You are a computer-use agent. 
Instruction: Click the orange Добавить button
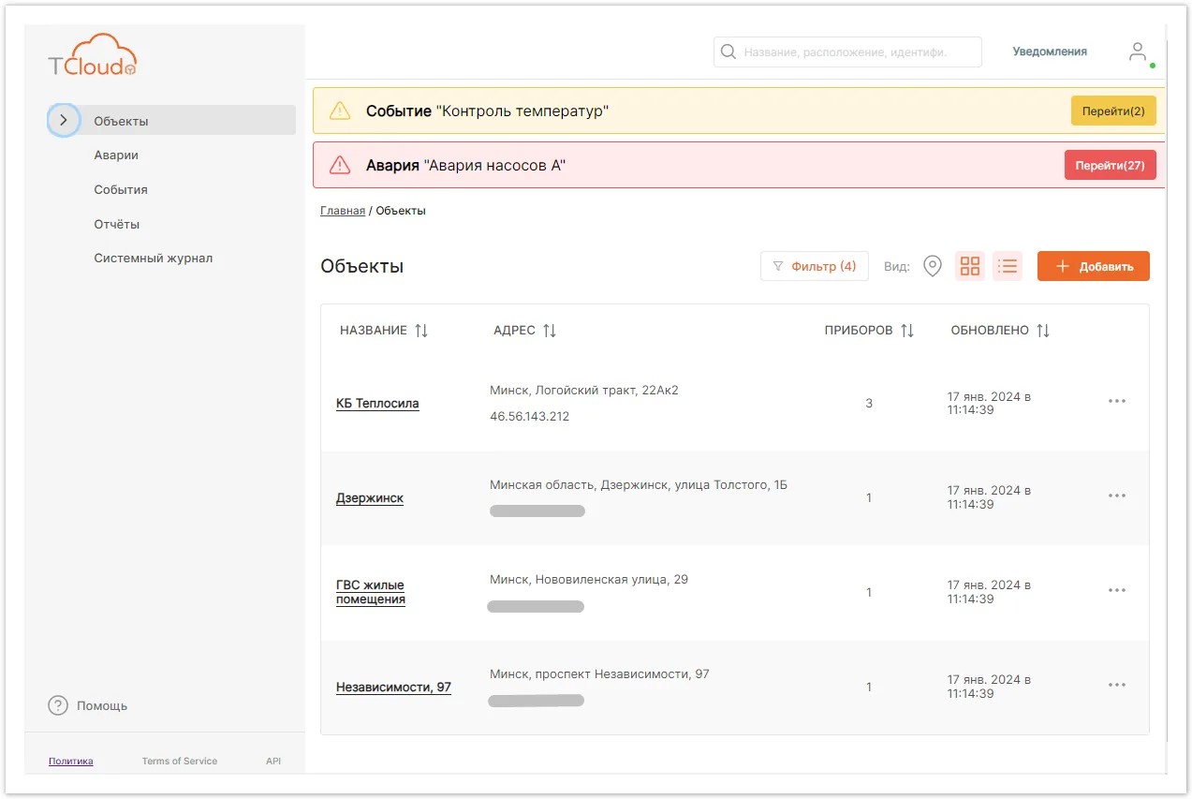tap(1094, 266)
